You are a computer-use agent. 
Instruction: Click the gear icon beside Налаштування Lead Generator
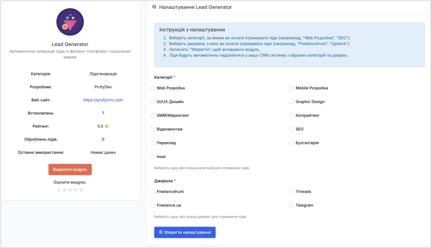tap(154, 7)
